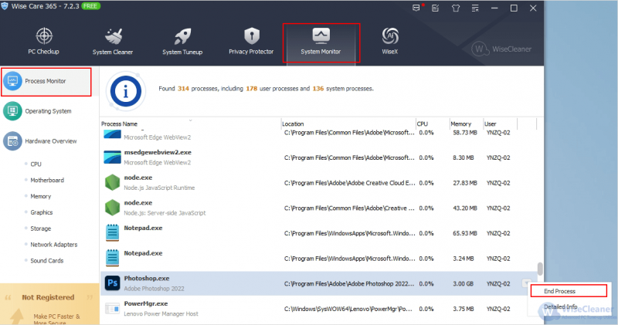618x325 pixels.
Task: Select Notepad.exe using 3.24 MB
Action: pos(318,259)
